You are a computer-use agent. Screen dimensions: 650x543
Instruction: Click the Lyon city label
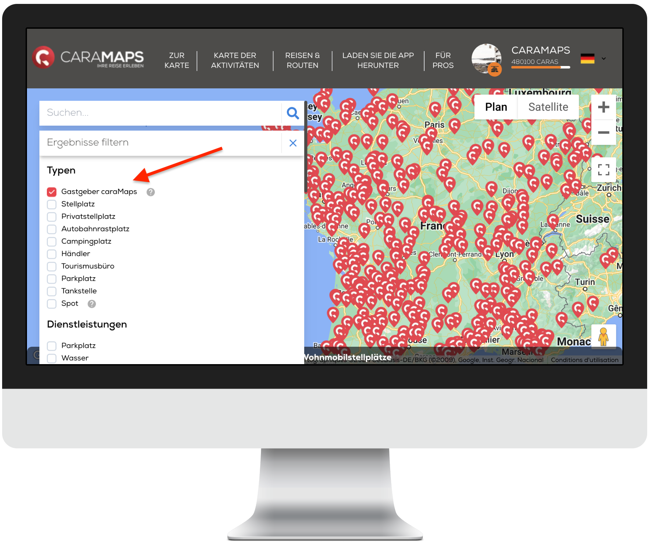click(504, 254)
